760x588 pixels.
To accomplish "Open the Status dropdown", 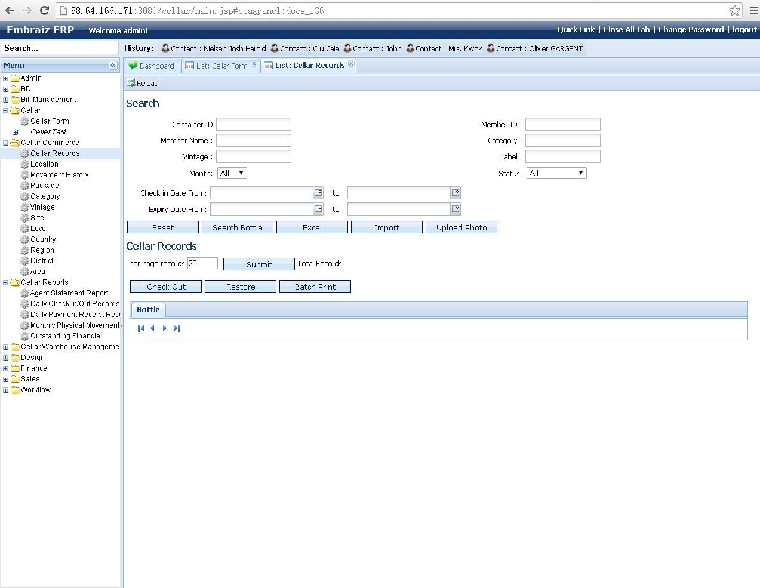I will point(556,173).
